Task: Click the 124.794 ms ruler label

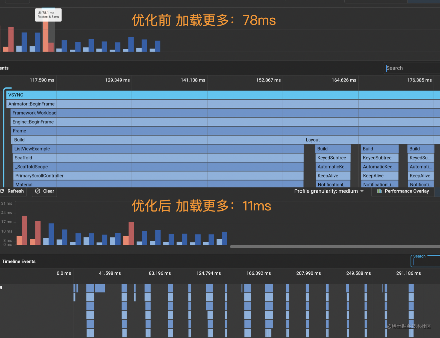Action: pyautogui.click(x=209, y=273)
